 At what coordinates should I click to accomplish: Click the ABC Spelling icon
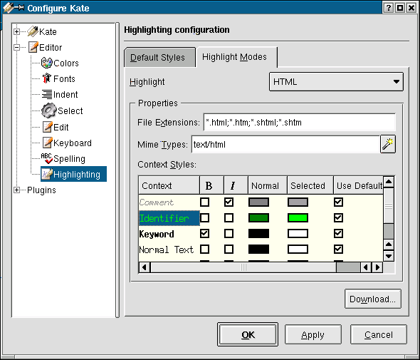[46, 158]
